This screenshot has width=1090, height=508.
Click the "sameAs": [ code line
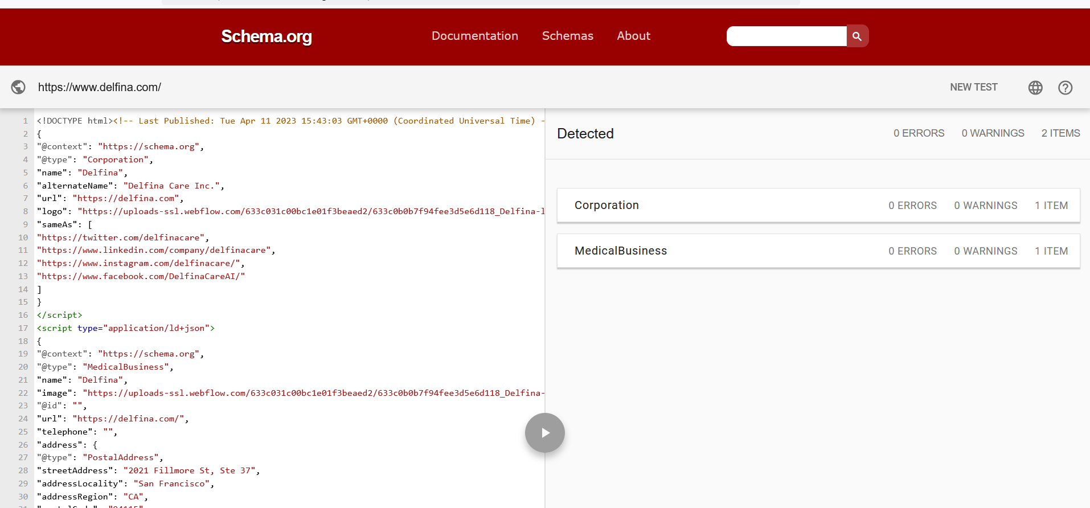64,224
